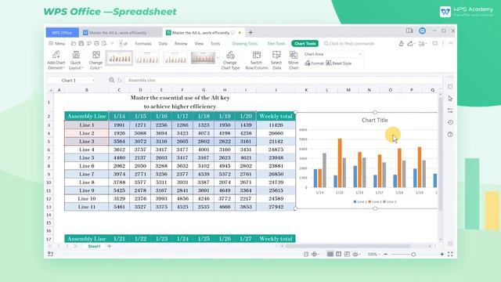
Task: Click the Print Preview icon in quick toolbar
Action: pos(104,44)
